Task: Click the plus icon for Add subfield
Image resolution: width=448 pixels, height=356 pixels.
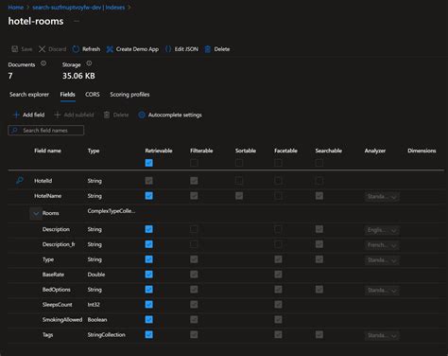Action: coord(58,115)
